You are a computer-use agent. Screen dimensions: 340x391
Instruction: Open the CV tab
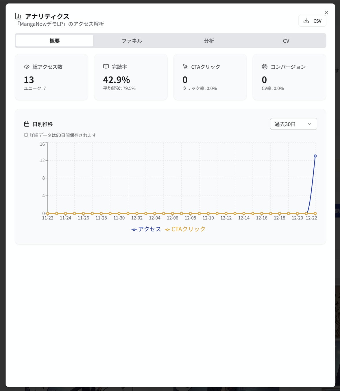286,41
